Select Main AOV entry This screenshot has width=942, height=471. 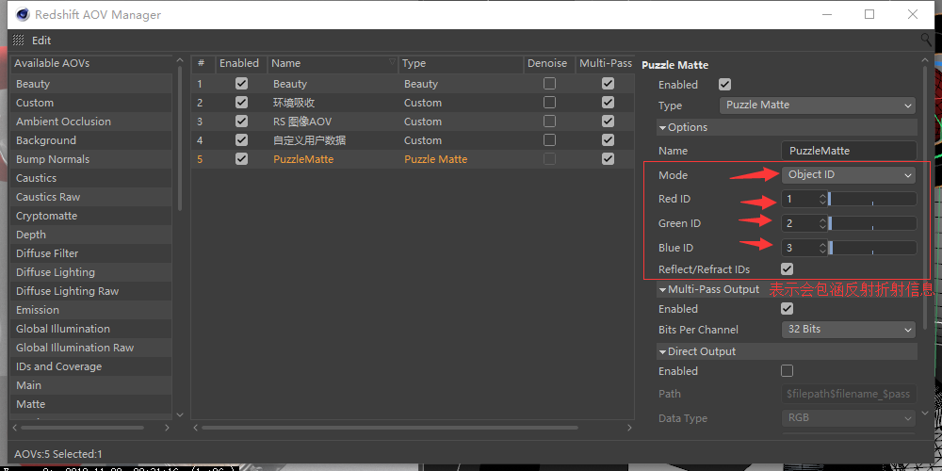[91, 385]
